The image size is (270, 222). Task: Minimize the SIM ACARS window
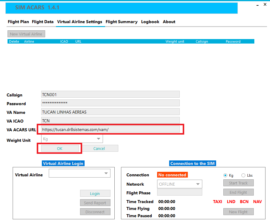(257, 5)
